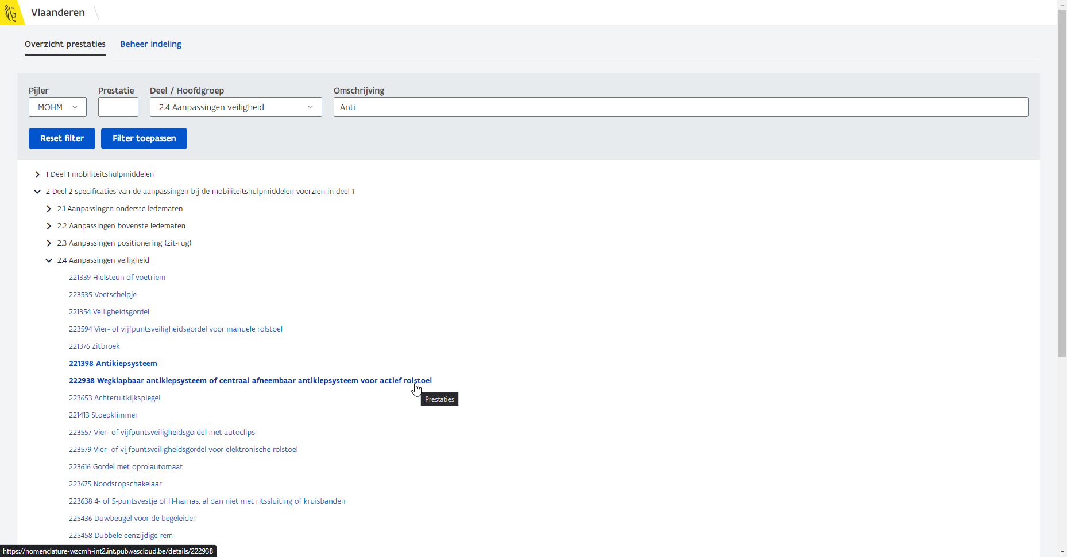This screenshot has width=1067, height=557.
Task: Open 225436 Duwbeugel voor de begeleider
Action: pos(132,519)
